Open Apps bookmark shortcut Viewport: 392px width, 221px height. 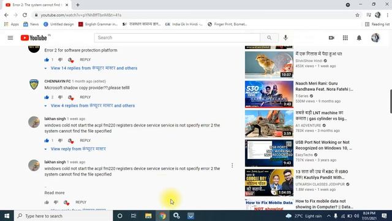pos(12,25)
